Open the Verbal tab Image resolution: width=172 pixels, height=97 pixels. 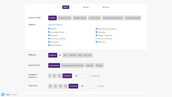click(x=86, y=7)
